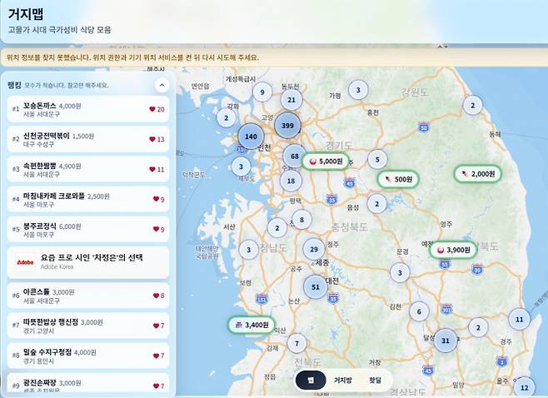Heart the 따뜻한밥상 행신점 entry
548x398 pixels.
click(x=156, y=326)
